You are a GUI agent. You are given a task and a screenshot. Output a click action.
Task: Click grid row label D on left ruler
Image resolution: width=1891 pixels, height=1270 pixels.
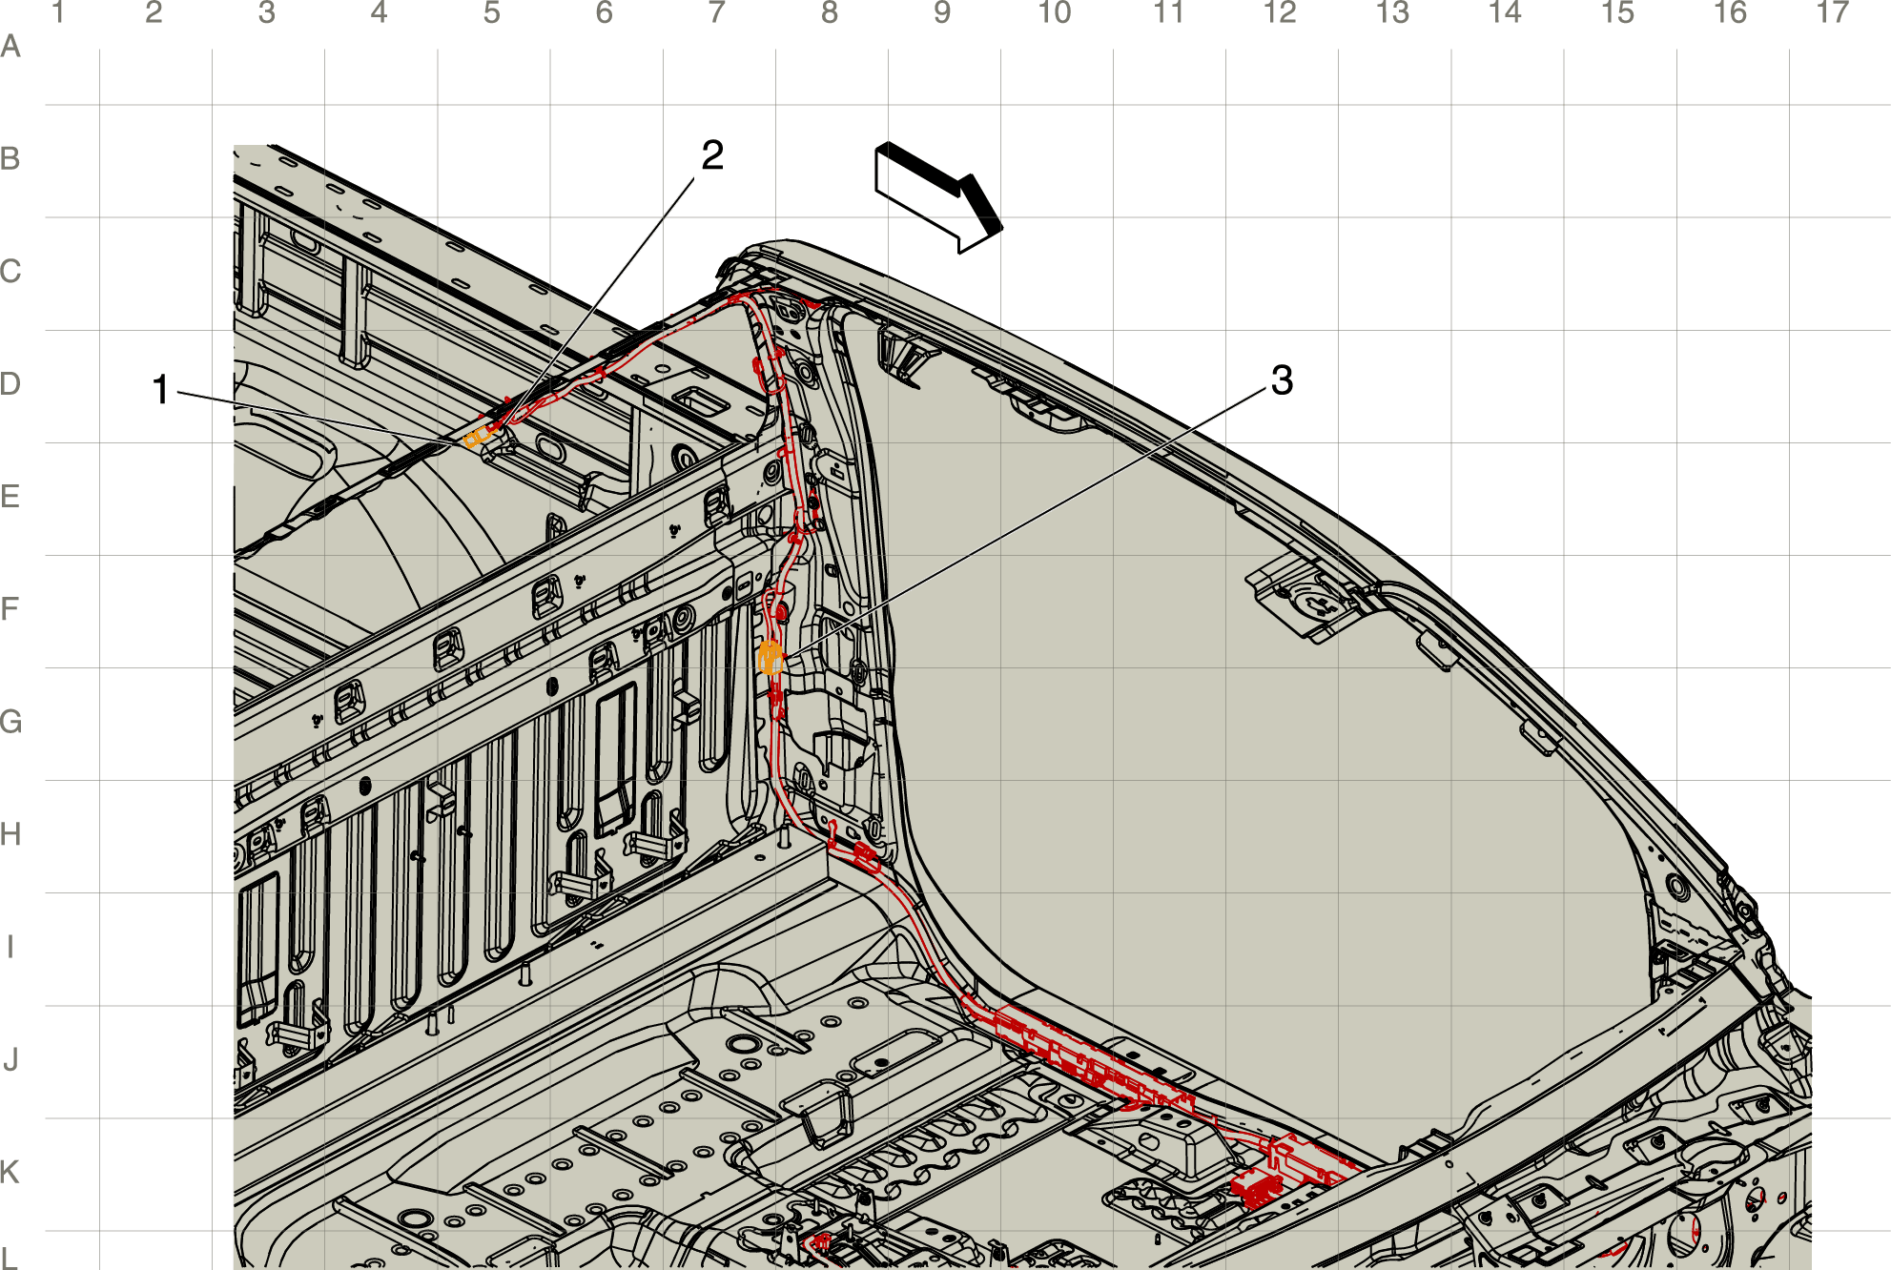(x=10, y=384)
